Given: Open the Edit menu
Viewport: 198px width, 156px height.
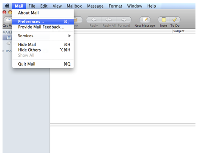Looking at the screenshot, I should 44,6.
